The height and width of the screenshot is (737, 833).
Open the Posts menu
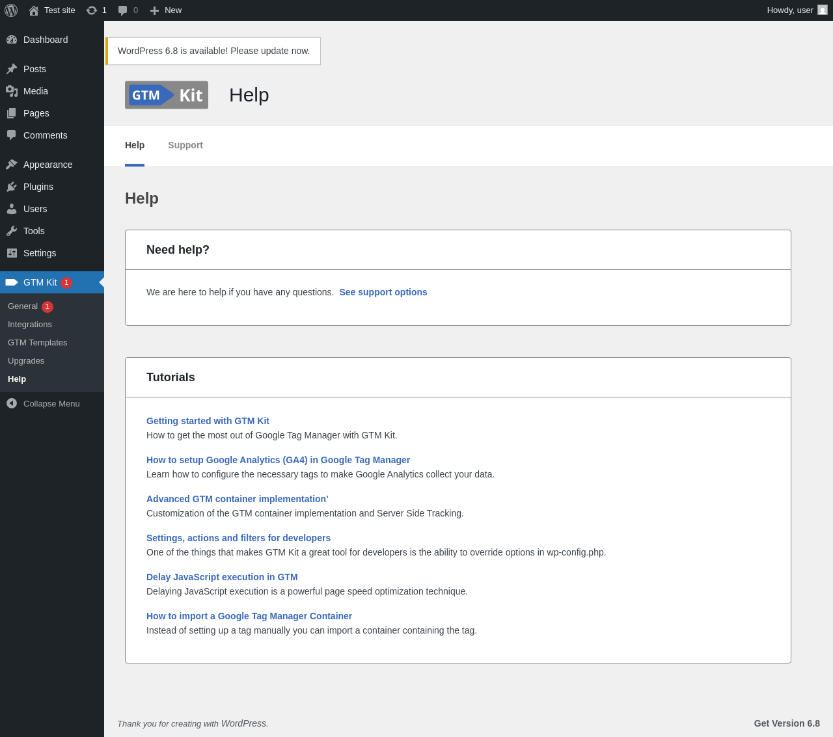pos(34,69)
